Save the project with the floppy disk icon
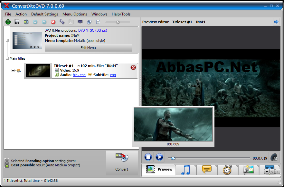This screenshot has height=187, width=284. [x=17, y=22]
